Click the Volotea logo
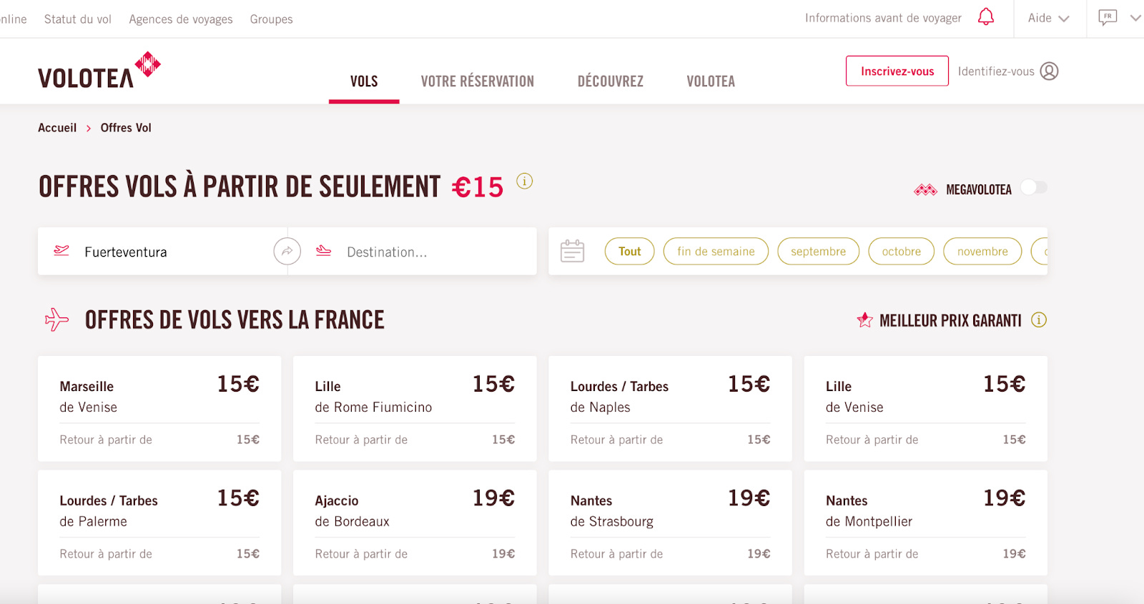The height and width of the screenshot is (604, 1144). [98, 70]
